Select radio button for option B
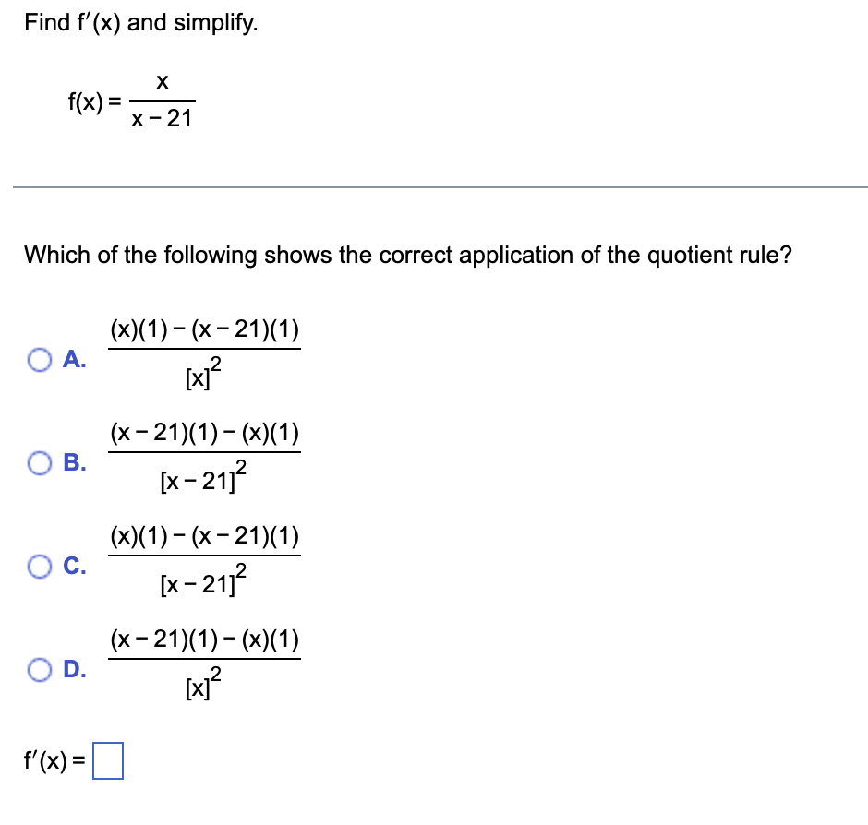The image size is (868, 825). (x=39, y=464)
